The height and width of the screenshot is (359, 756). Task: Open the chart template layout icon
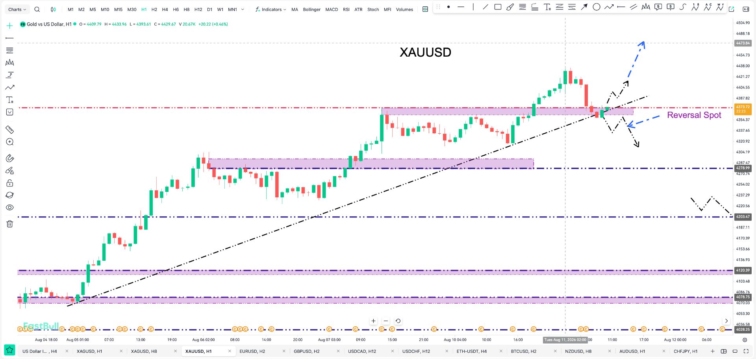[x=425, y=9]
